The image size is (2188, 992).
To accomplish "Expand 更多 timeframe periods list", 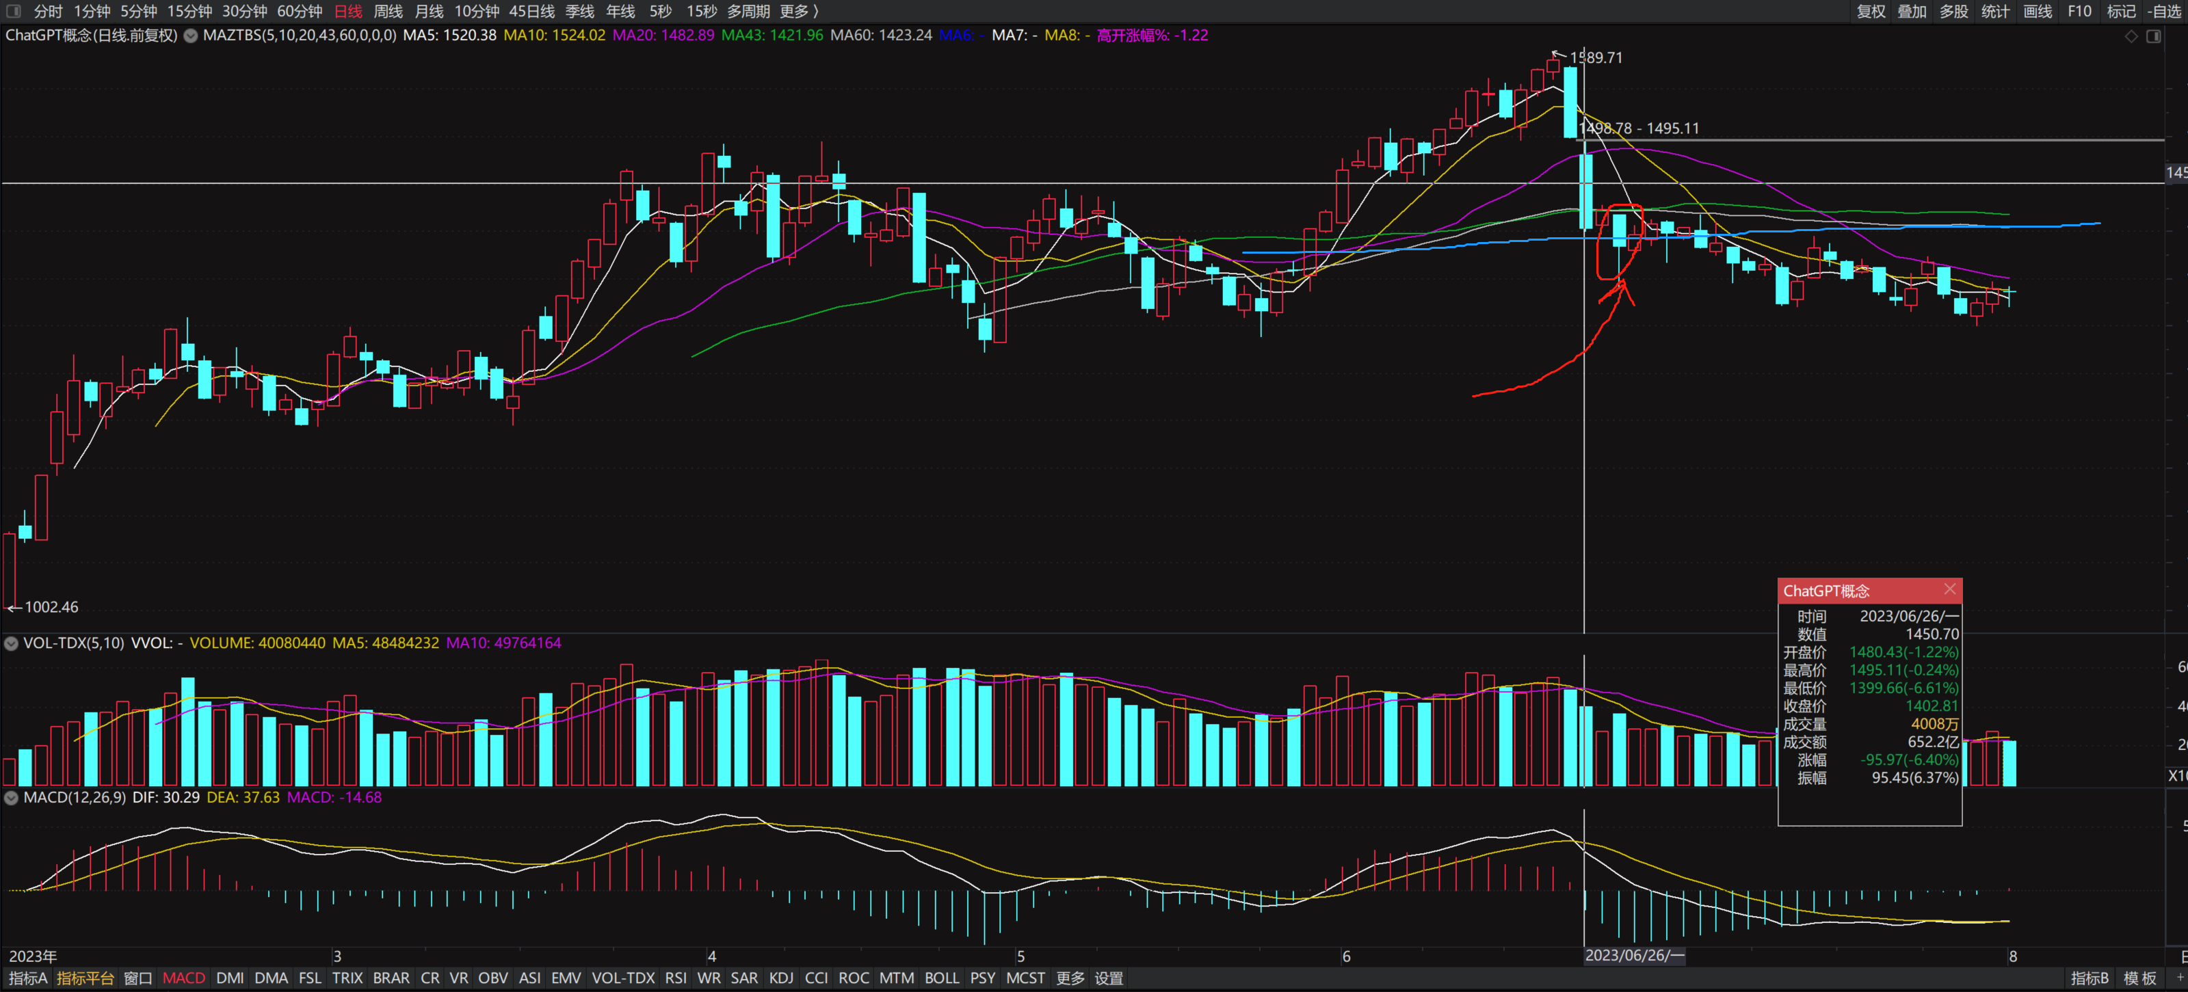I will tap(798, 11).
